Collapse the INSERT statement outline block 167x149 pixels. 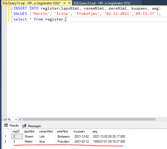(11, 9)
